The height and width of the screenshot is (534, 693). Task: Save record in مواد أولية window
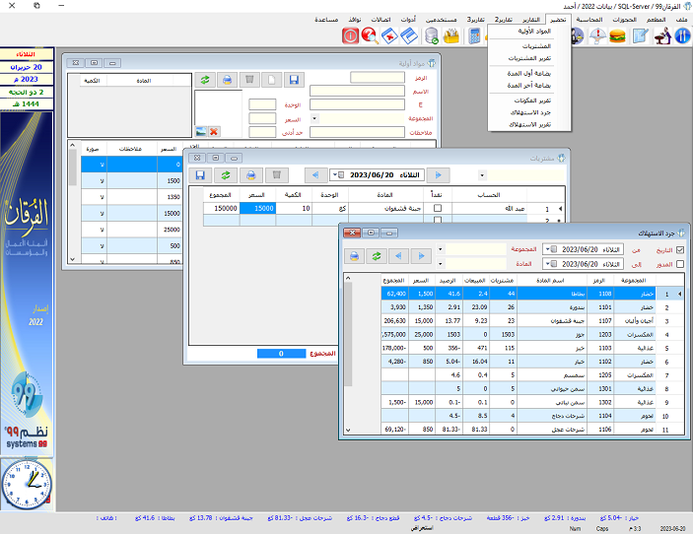pos(294,79)
